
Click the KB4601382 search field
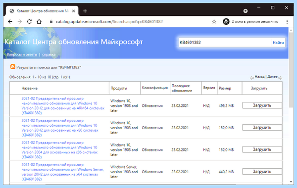(x=225, y=43)
